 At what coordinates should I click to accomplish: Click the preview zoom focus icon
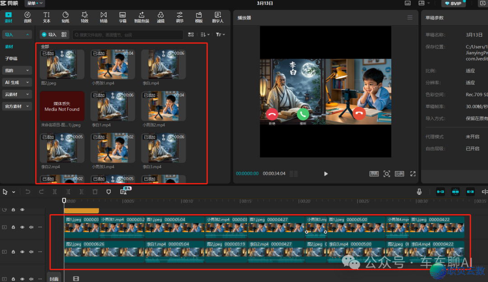coord(386,174)
